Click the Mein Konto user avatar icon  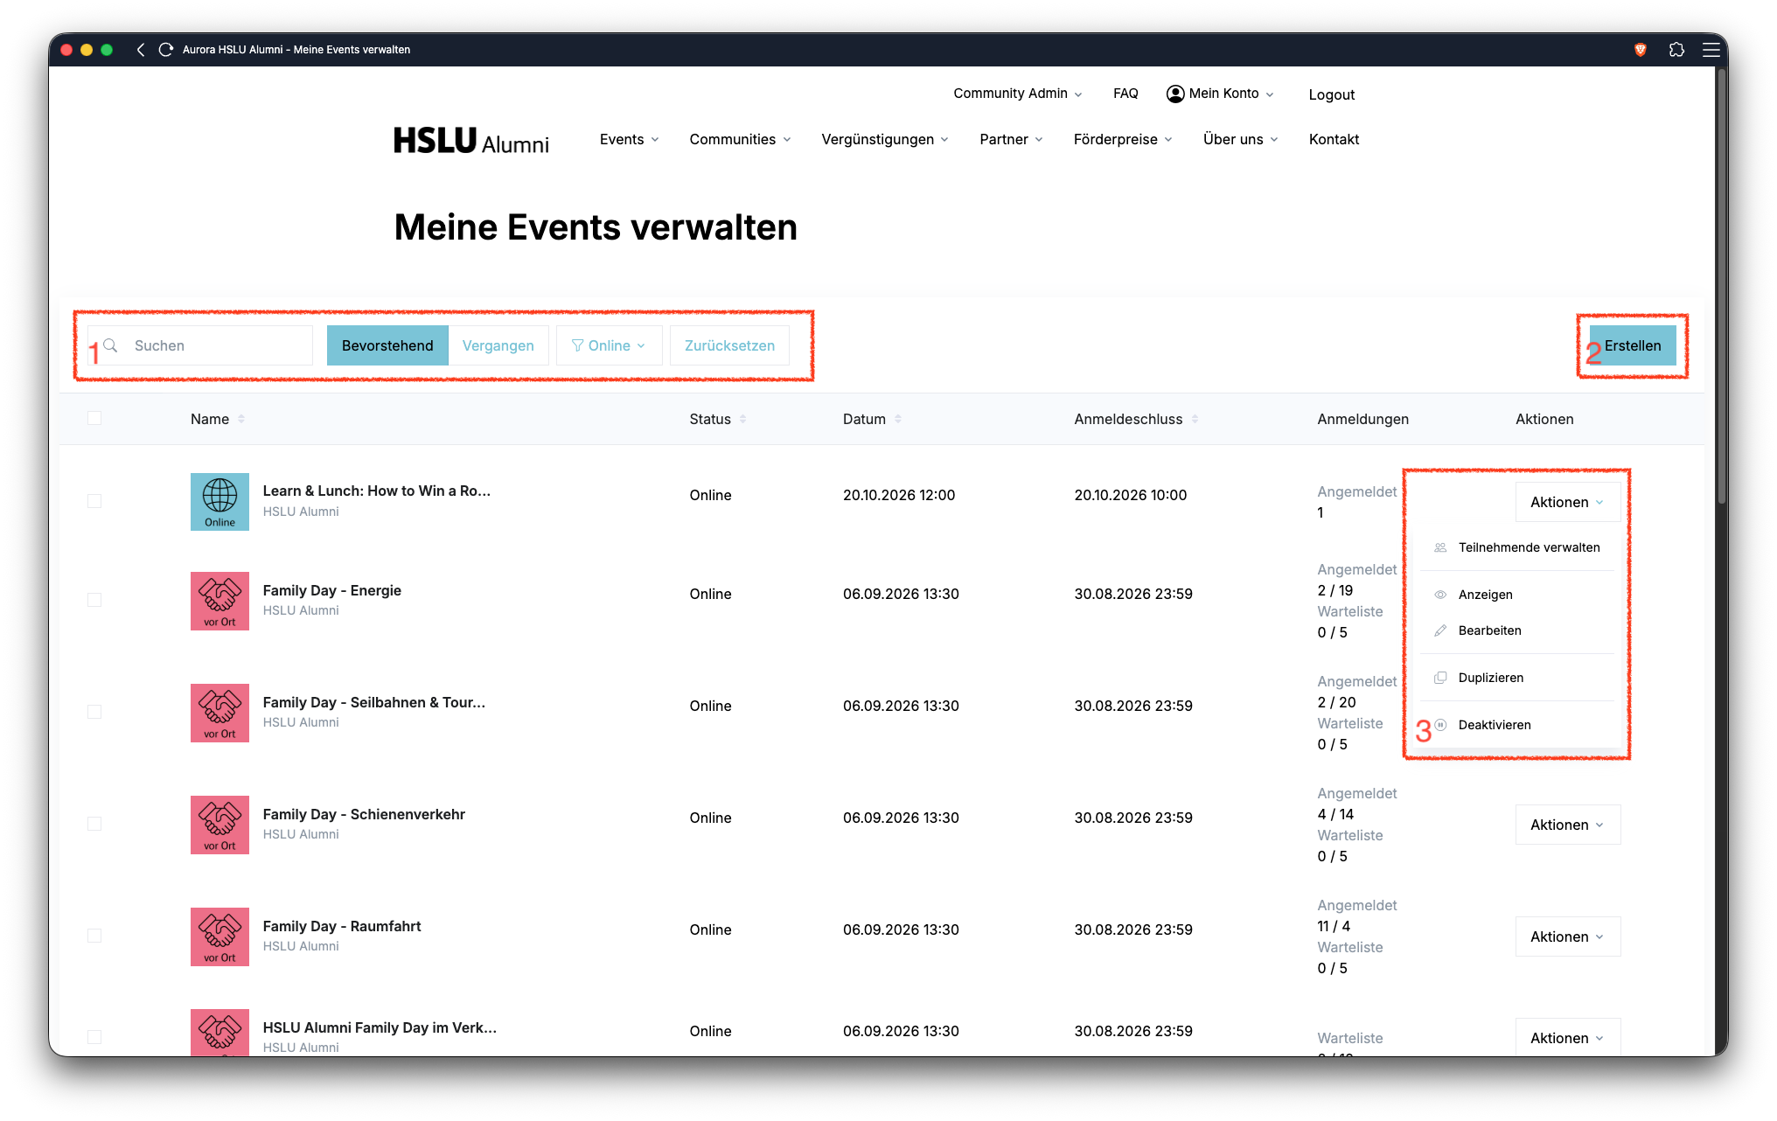1175,94
